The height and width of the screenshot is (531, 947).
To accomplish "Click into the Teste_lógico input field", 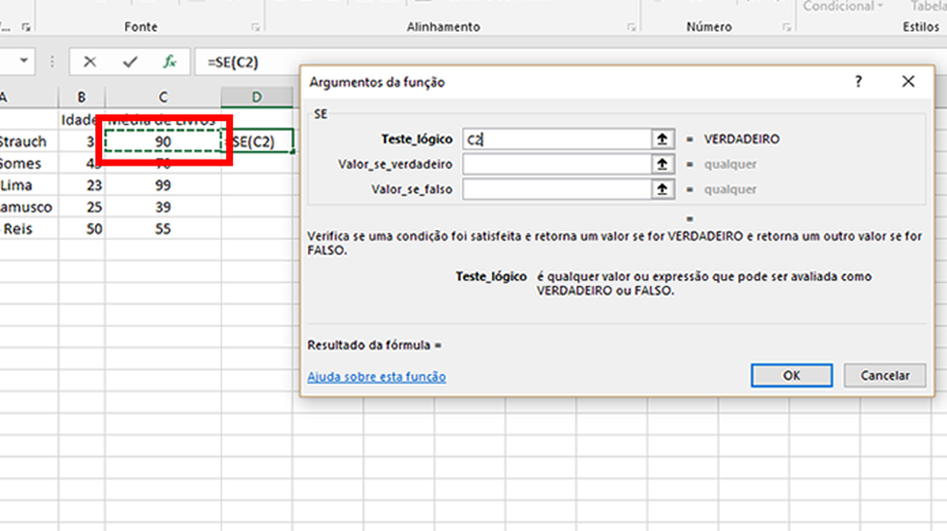I will coord(556,139).
